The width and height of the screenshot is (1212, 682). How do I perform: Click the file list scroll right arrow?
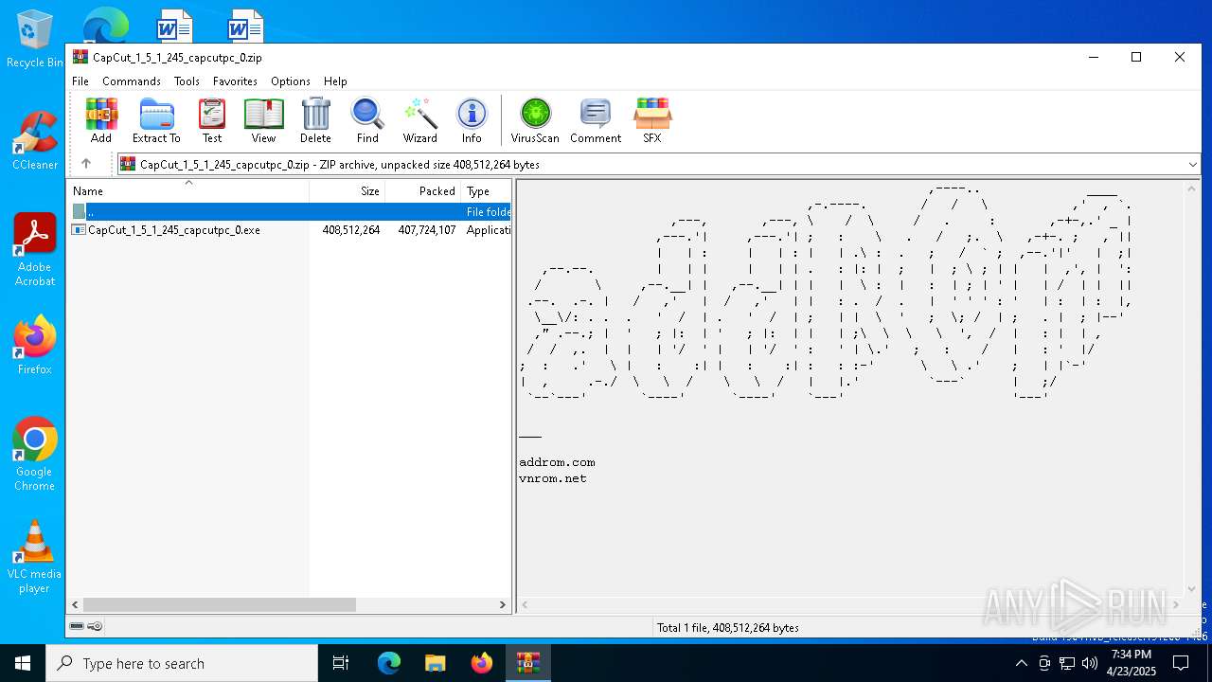[503, 604]
